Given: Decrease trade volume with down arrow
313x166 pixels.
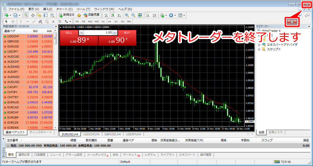Looking at the screenshot, I should click(82, 33).
